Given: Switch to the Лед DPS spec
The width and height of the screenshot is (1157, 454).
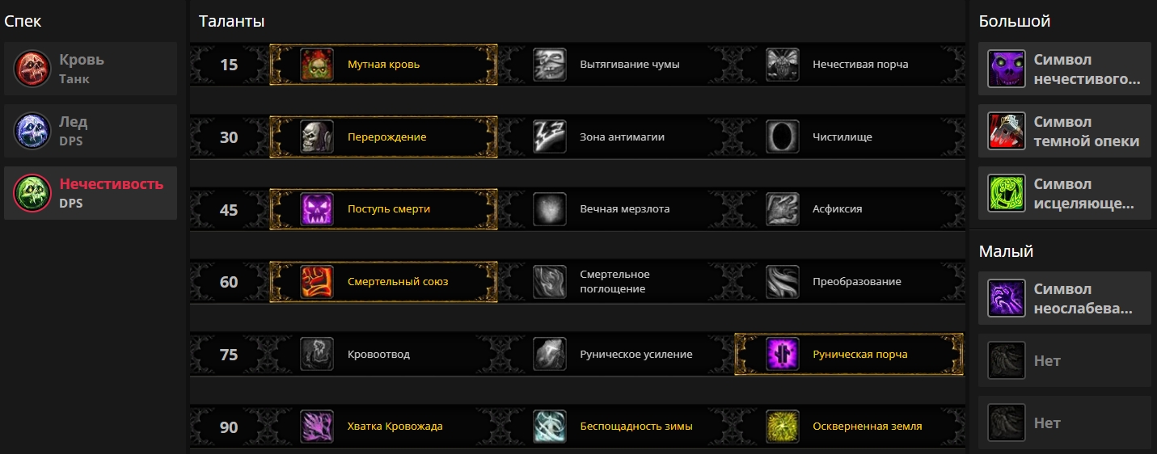Looking at the screenshot, I should [x=91, y=132].
